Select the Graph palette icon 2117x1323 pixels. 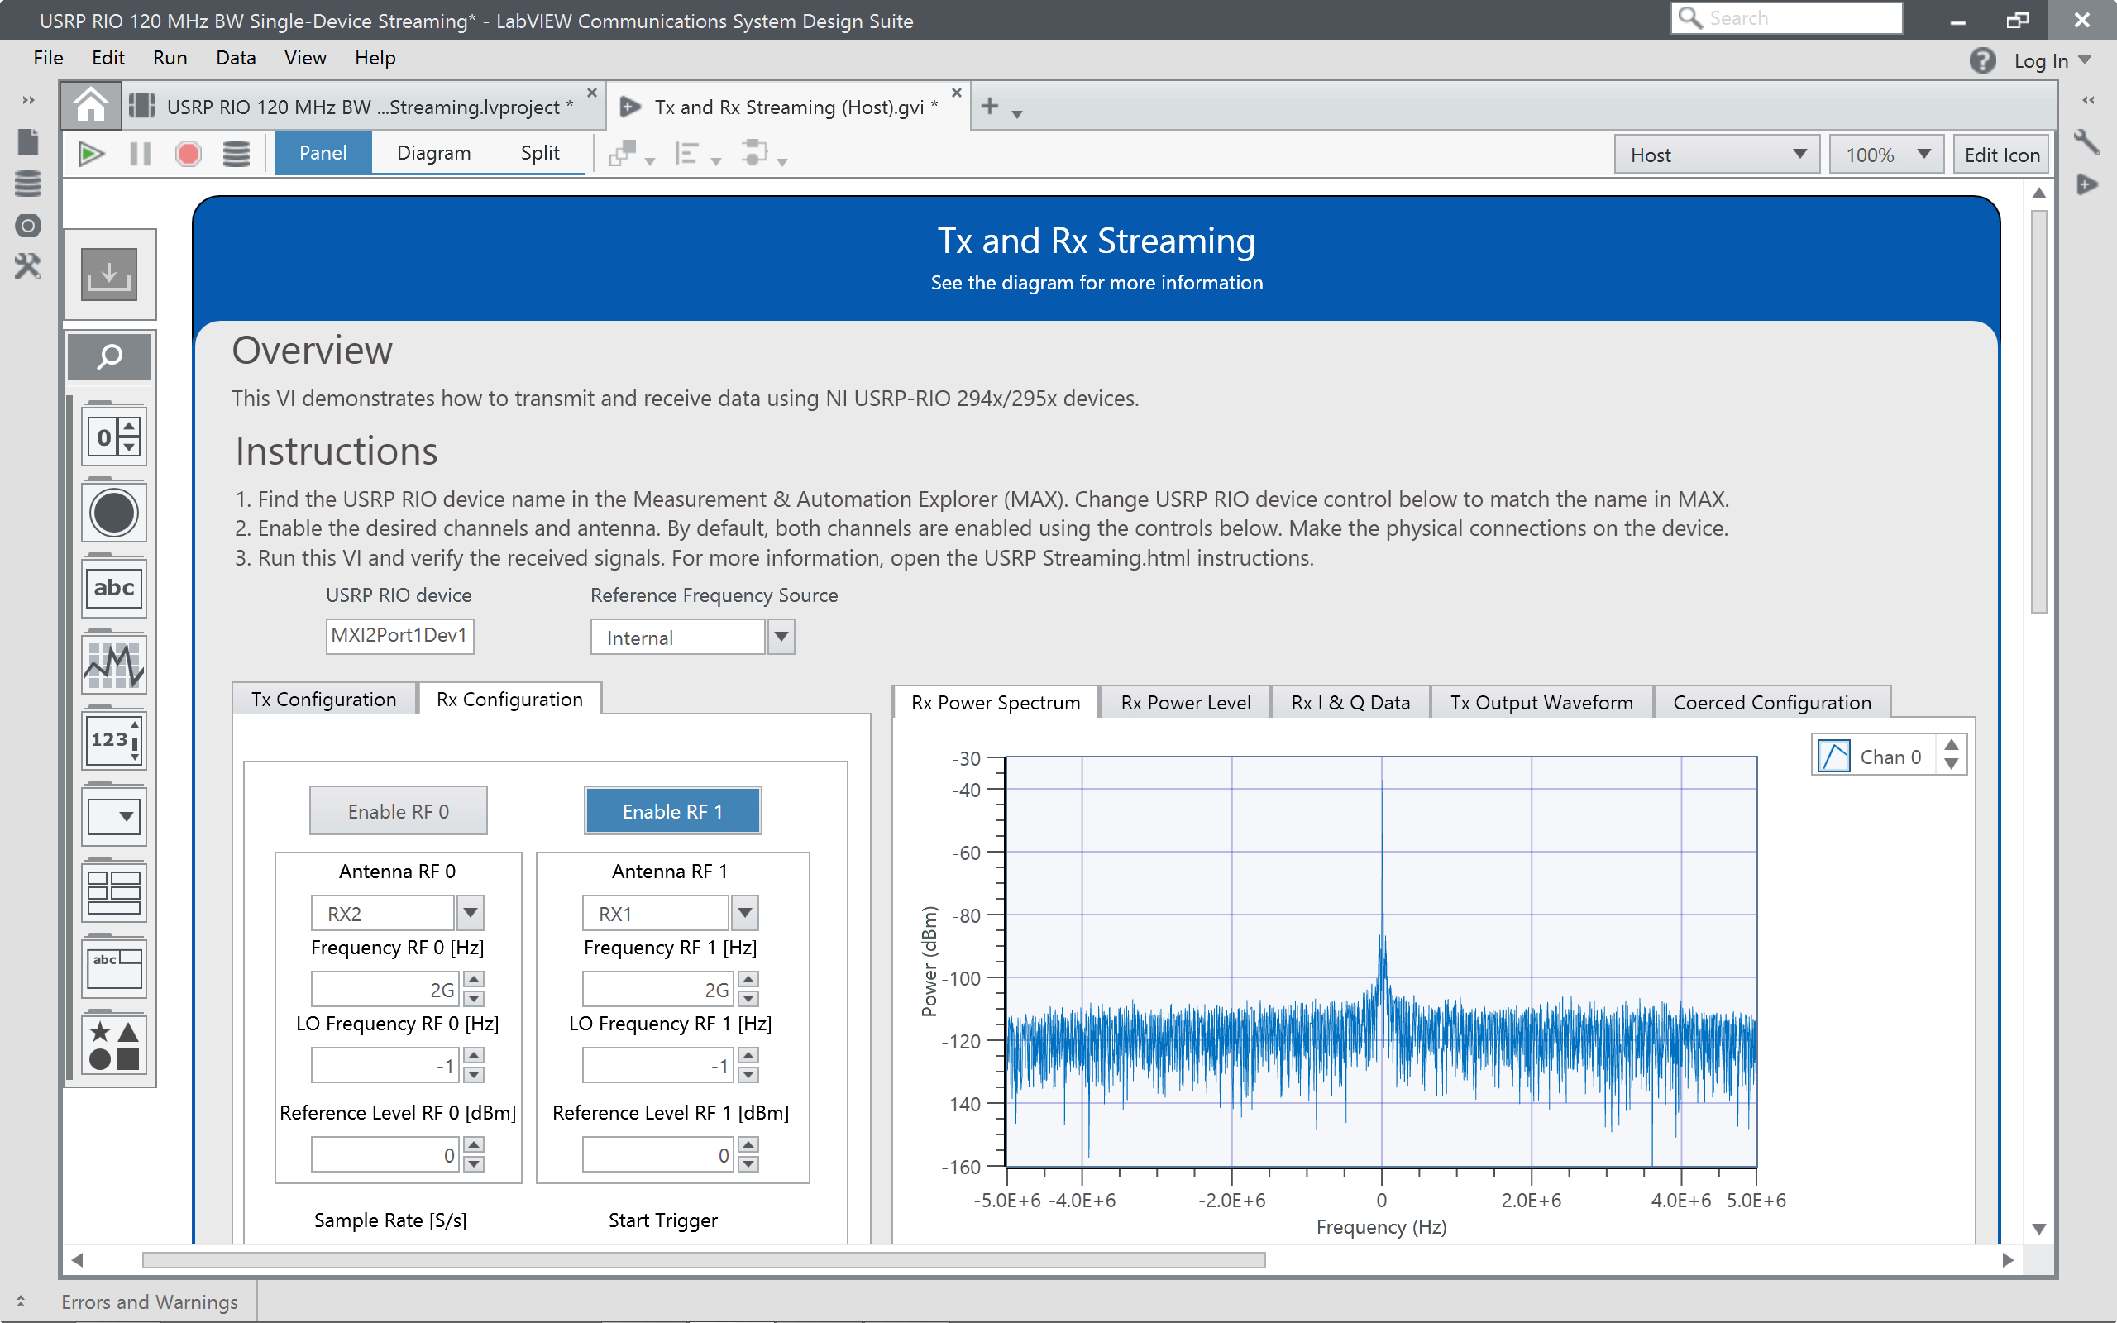pyautogui.click(x=115, y=664)
